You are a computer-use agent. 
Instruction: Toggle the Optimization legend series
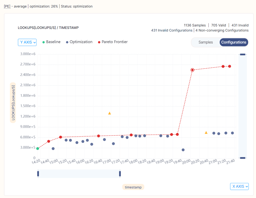[x=79, y=42]
